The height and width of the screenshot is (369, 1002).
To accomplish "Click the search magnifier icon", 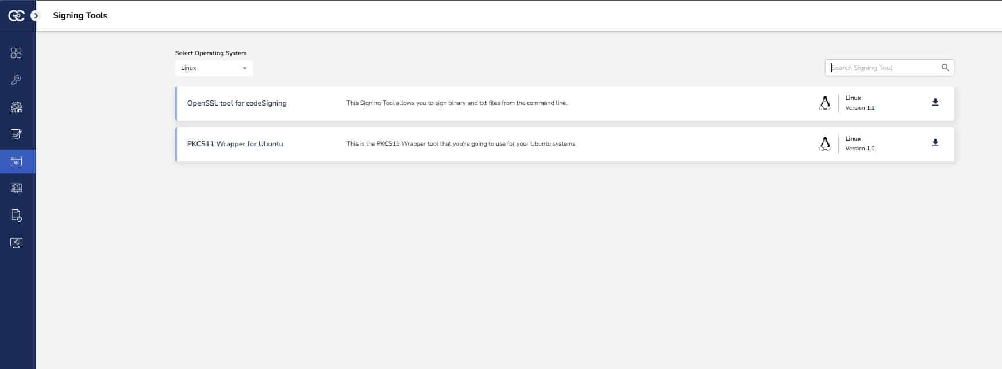I will pos(945,68).
